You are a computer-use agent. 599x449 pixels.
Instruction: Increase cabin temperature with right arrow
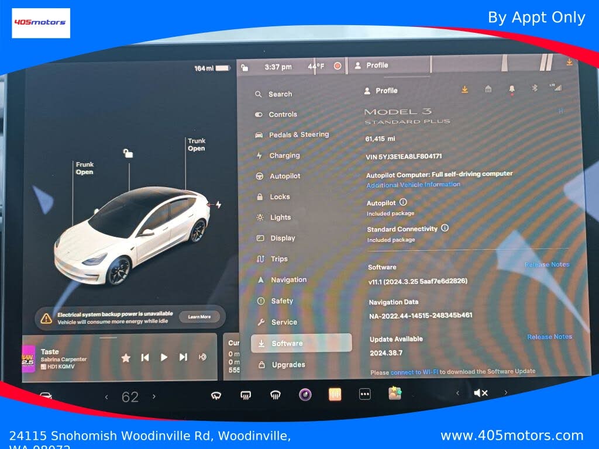click(x=154, y=397)
